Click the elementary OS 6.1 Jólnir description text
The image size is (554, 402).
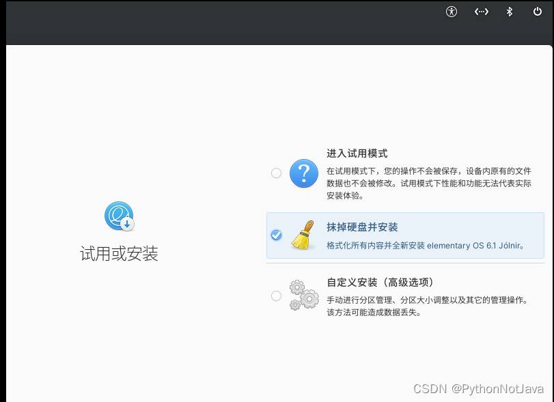click(x=426, y=246)
